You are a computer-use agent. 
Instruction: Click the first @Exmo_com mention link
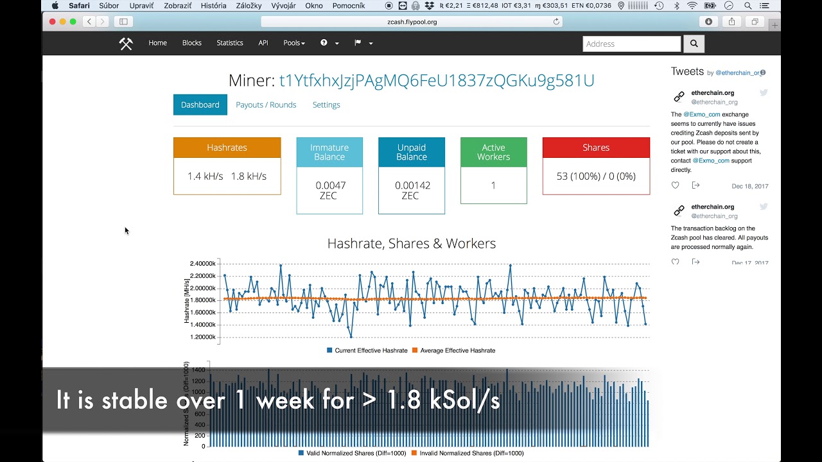pos(701,115)
